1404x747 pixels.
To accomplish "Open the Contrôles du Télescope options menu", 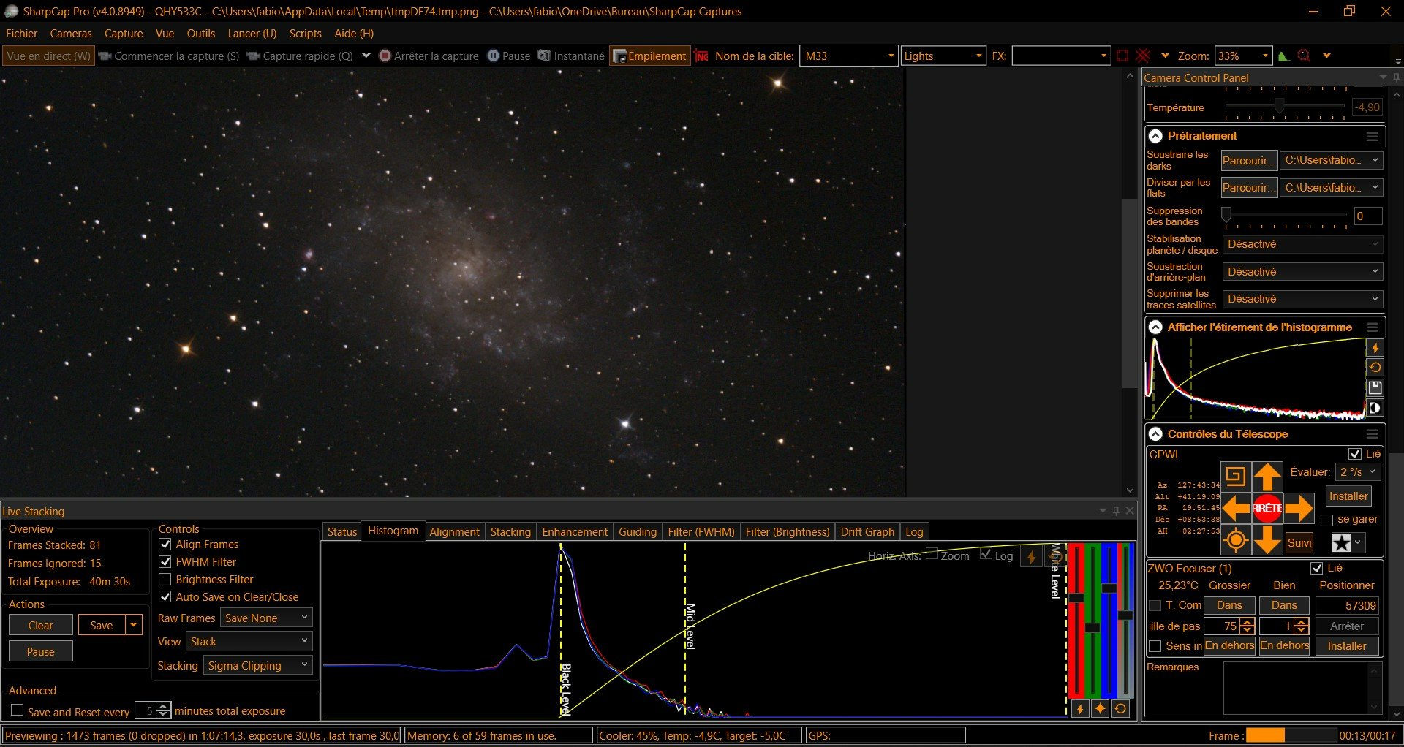I will 1373,434.
